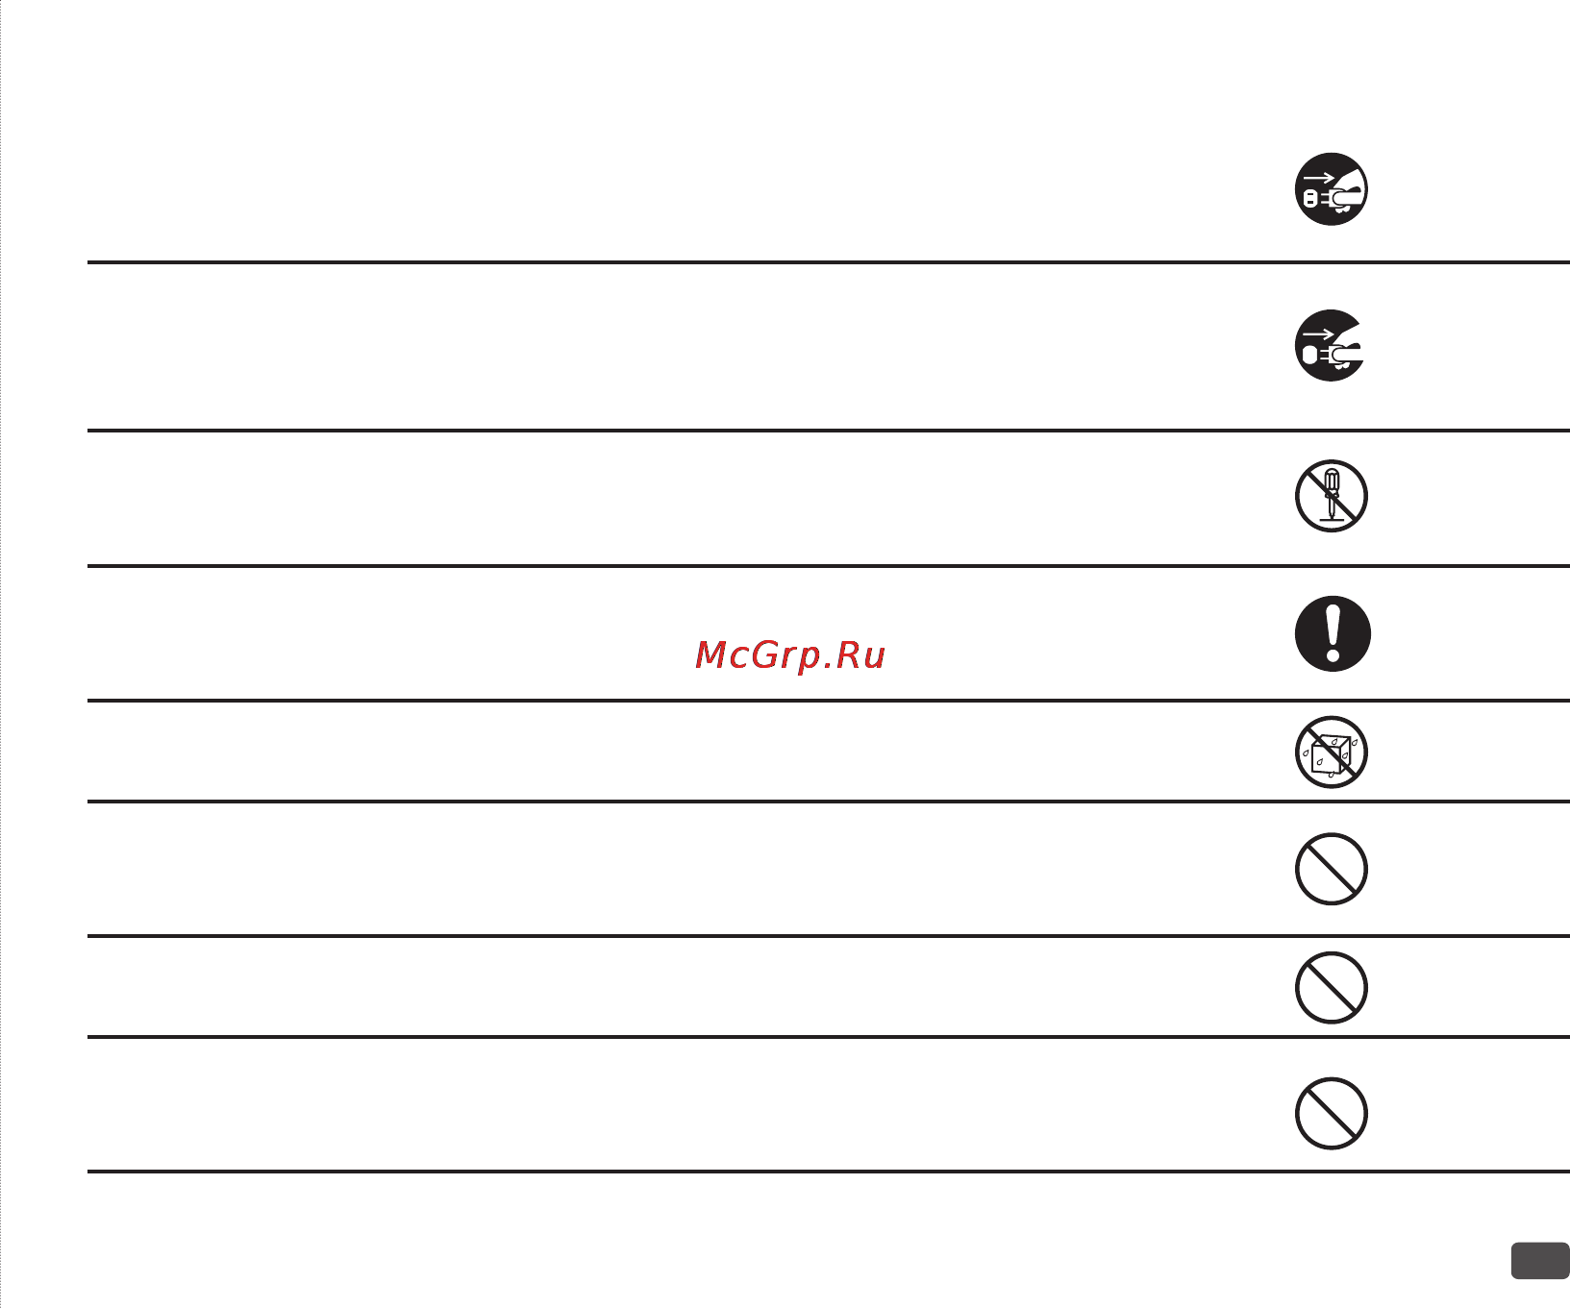
Task: Click the no-disassembly screwdriver prohibition icon
Action: tap(1332, 496)
